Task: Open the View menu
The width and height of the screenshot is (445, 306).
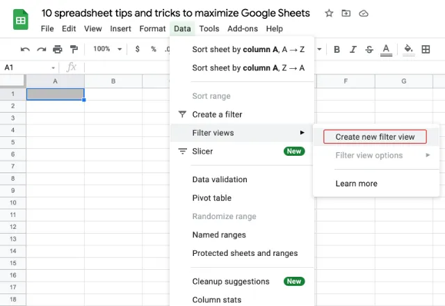Action: coord(92,29)
